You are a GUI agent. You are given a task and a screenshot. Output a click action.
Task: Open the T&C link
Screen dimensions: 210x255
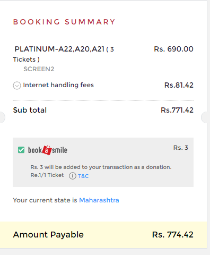(83, 176)
